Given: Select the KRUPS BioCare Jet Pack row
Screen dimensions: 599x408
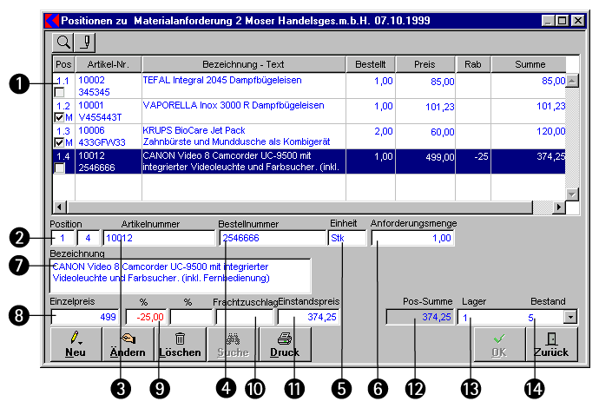Looking at the screenshot, I should (309, 136).
